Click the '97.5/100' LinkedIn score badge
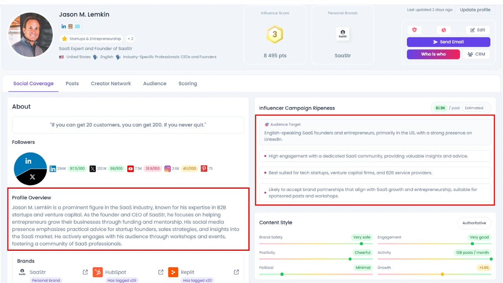This screenshot has width=503, height=283. (x=77, y=169)
